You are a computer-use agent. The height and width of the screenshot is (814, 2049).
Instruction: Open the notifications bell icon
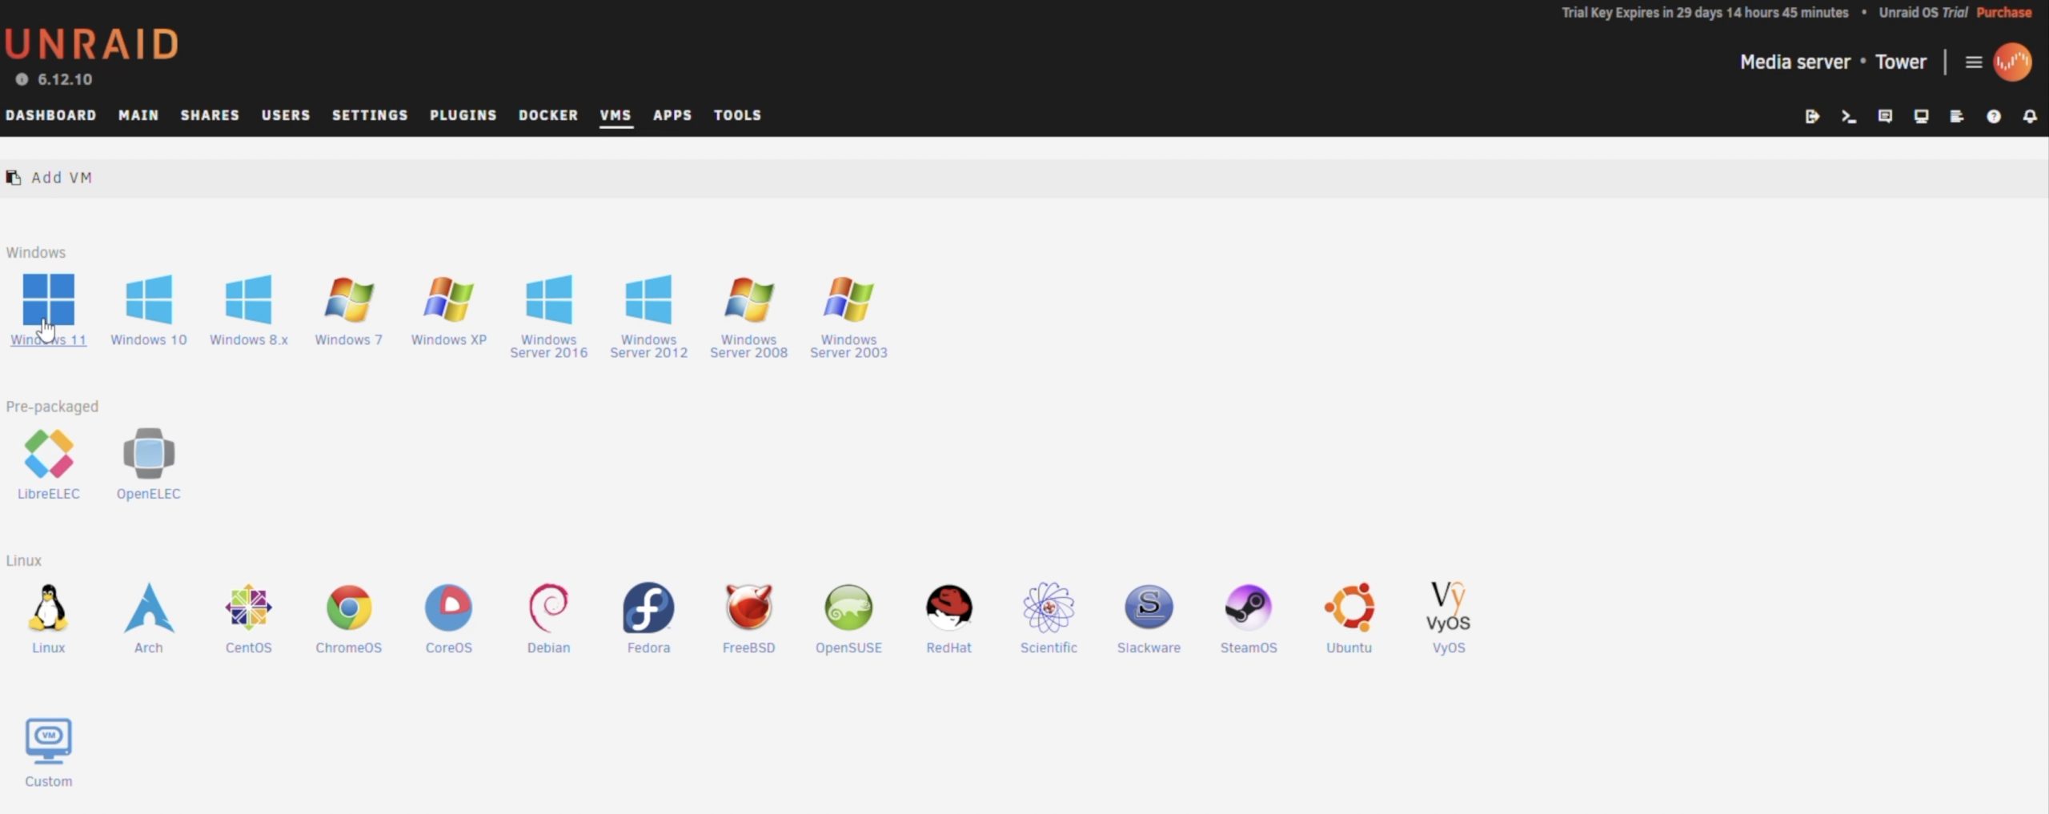pyautogui.click(x=2030, y=116)
